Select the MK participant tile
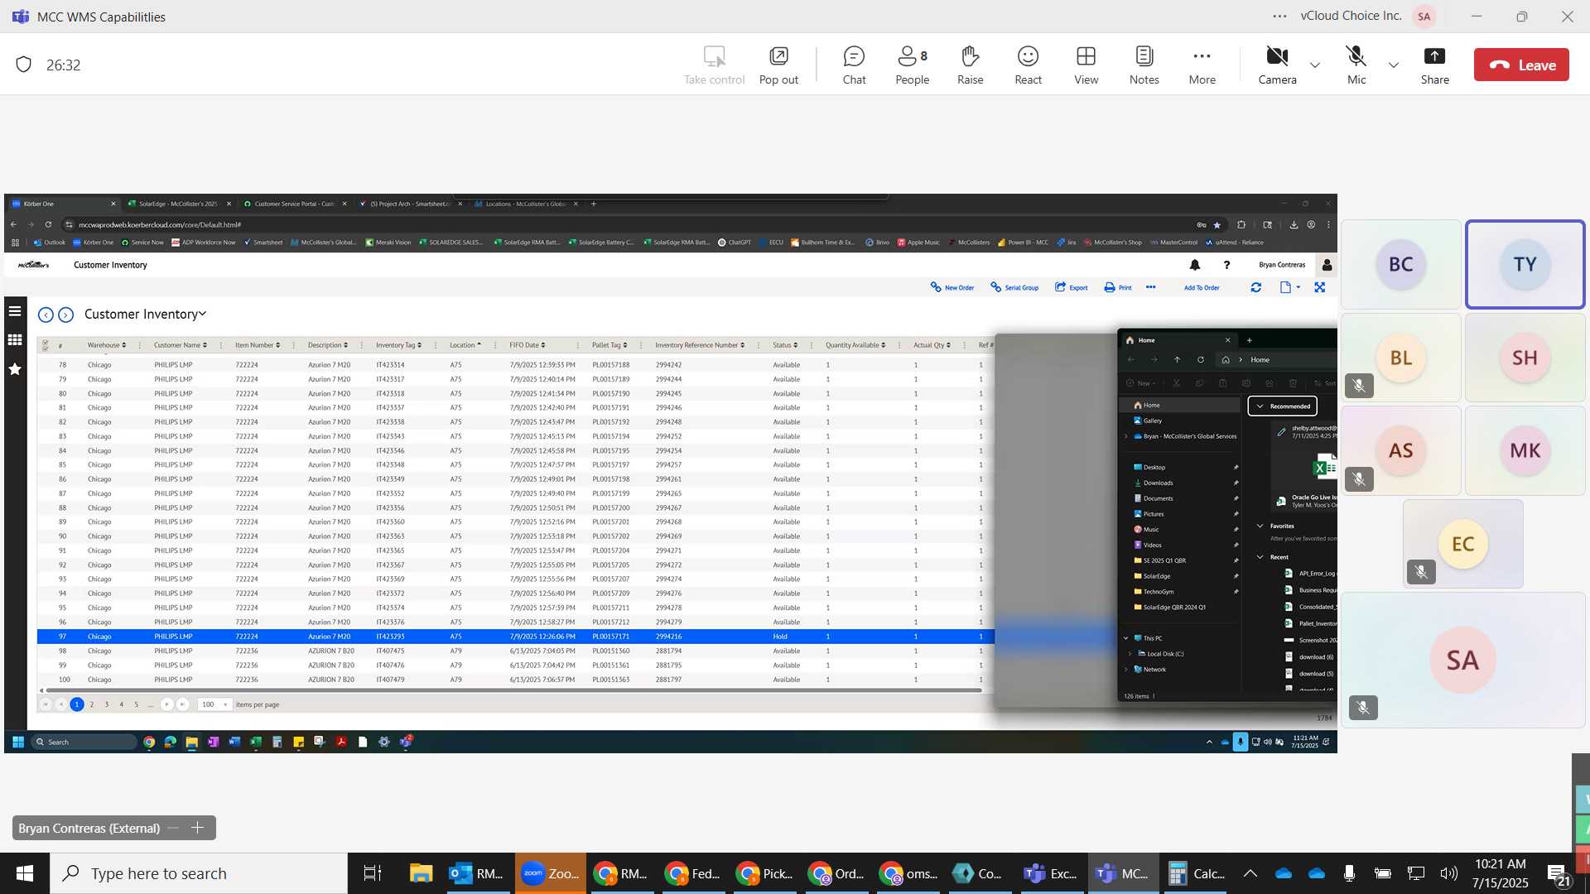The image size is (1590, 894). click(1525, 450)
